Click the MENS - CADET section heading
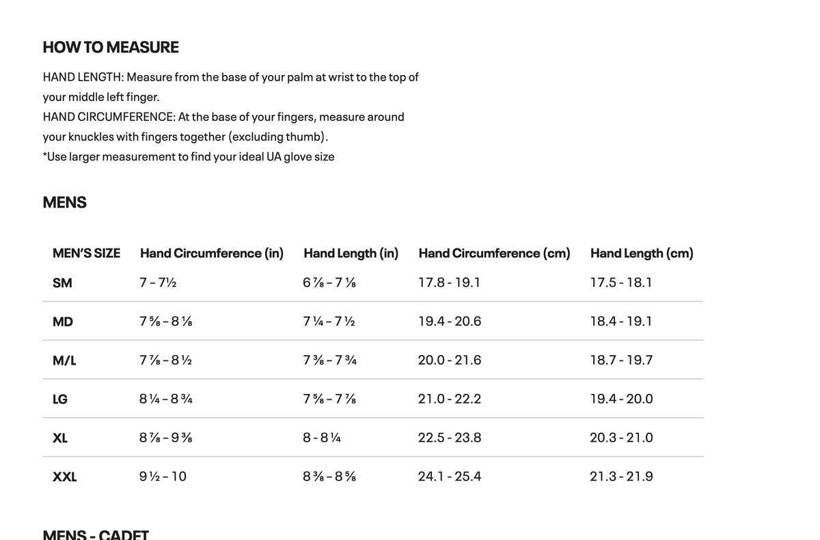The width and height of the screenshot is (820, 540). tap(96, 534)
